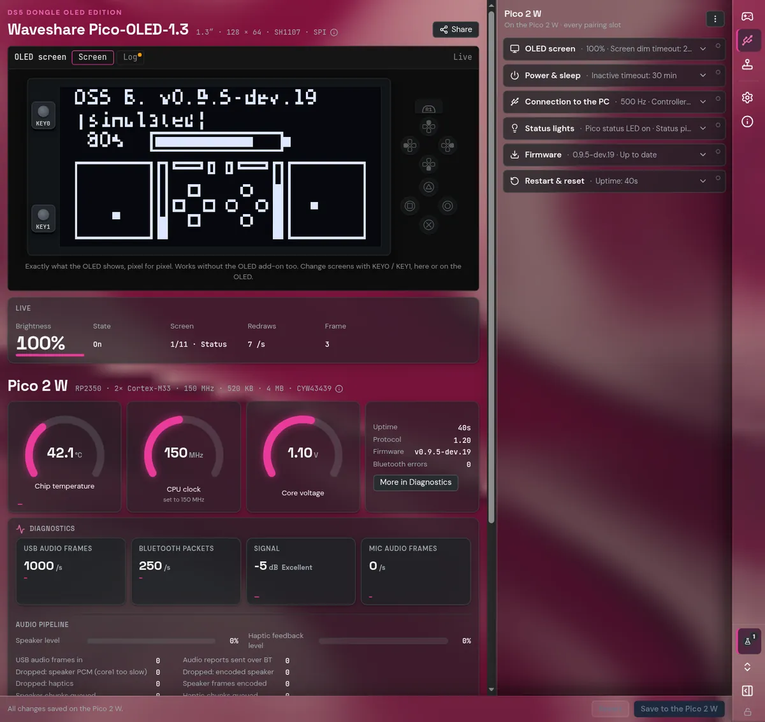The image size is (765, 722).
Task: Expand the OLED screen settings section
Action: point(614,49)
